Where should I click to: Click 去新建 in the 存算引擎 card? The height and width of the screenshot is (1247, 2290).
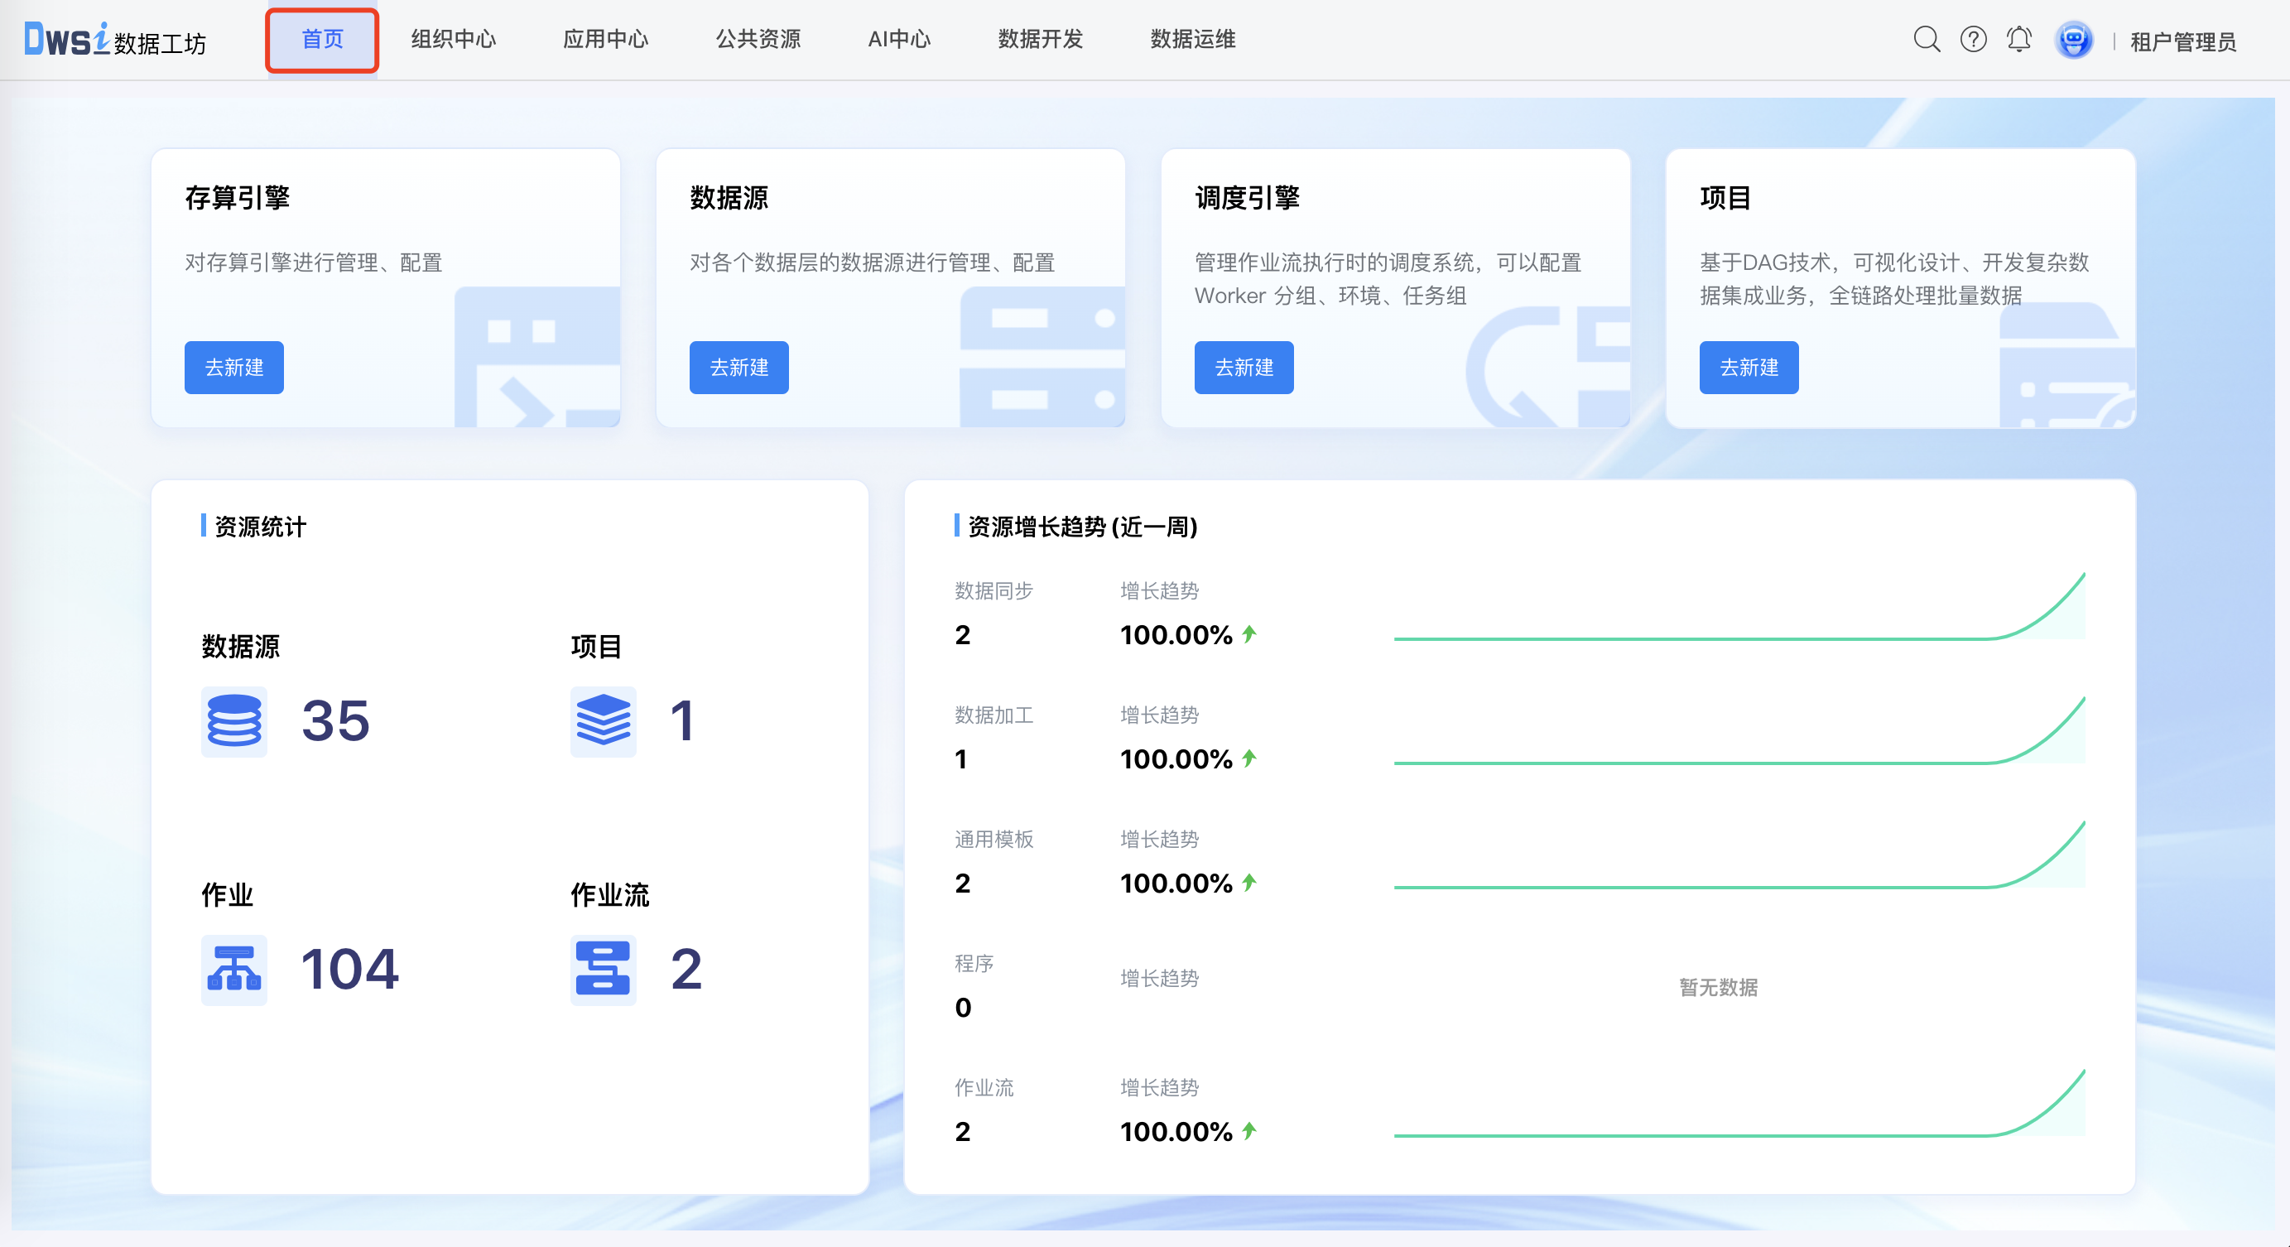[233, 367]
